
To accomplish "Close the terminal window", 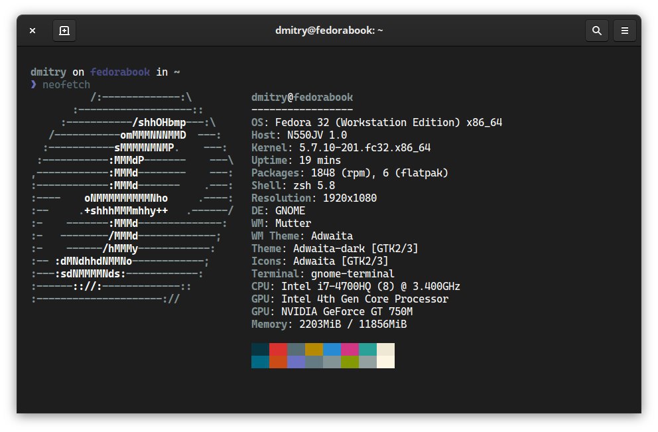I will (x=33, y=31).
